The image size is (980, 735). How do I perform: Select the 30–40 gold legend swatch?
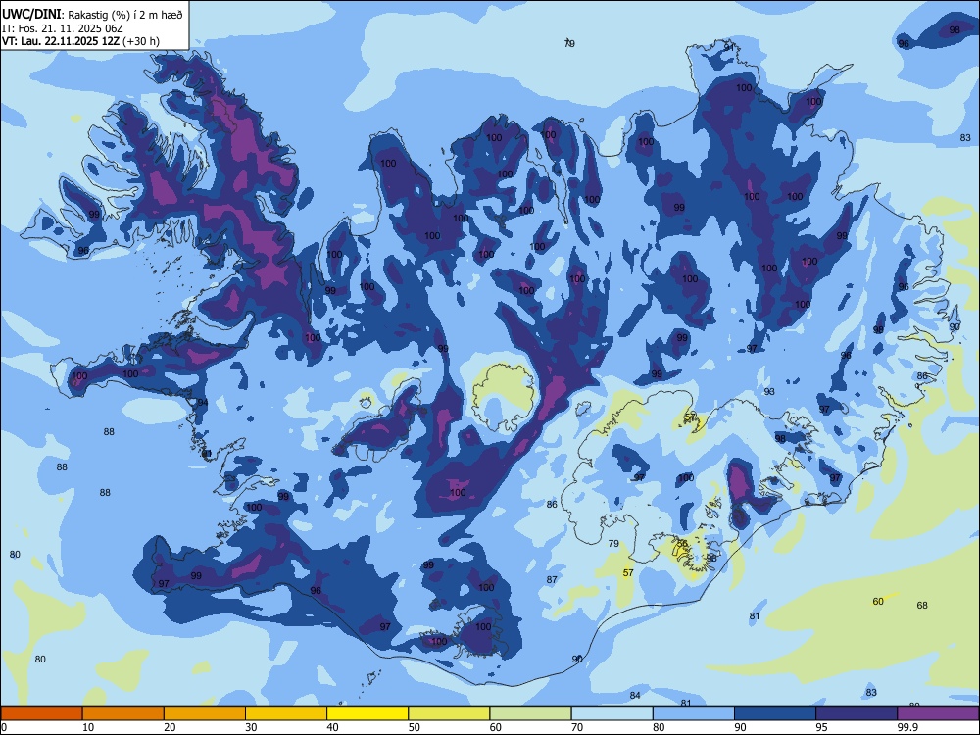[x=285, y=713]
